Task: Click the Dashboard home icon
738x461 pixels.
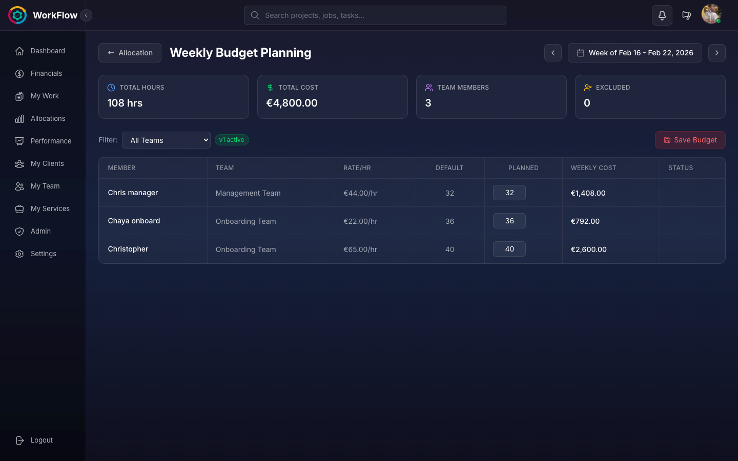Action: pos(19,51)
